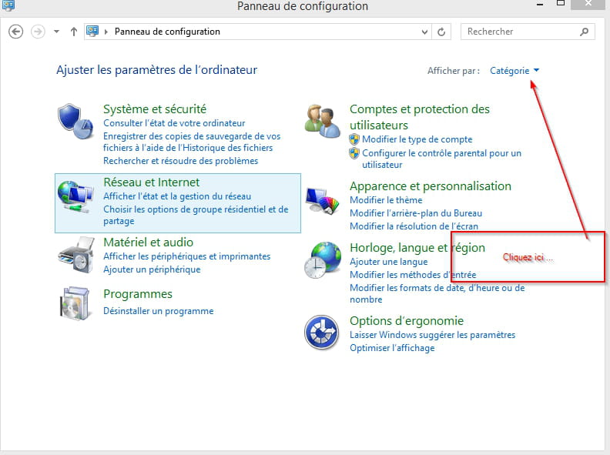Open the Matériel et audio heading
Viewport: 610px width, 455px height.
[x=148, y=243]
